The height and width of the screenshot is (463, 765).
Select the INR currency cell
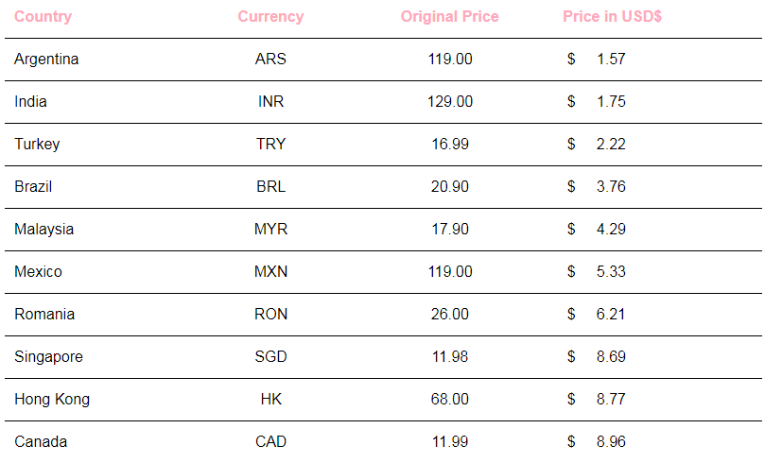[x=270, y=101]
